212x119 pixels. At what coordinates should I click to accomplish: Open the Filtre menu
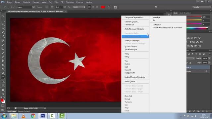56,2
